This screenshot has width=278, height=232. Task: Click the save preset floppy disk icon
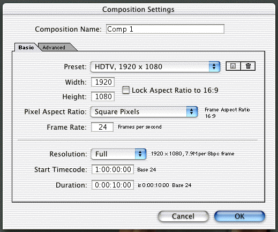point(233,66)
